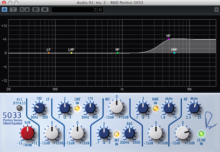This screenshot has width=220, height=152.
Task: Toggle the HMF IN button
Action: pos(155,108)
